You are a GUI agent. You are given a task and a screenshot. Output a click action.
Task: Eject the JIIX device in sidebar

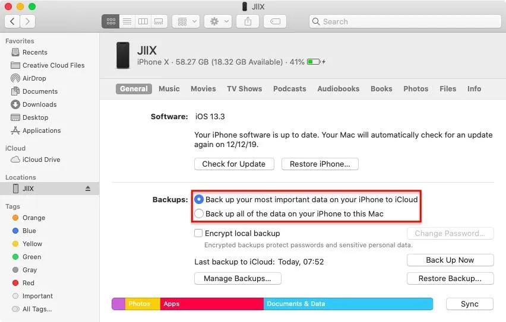tap(88, 189)
